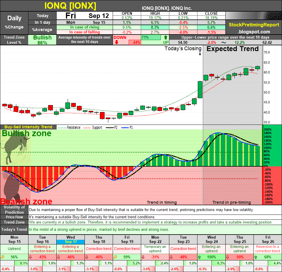Click the 54.50 lower price value

point(183,43)
